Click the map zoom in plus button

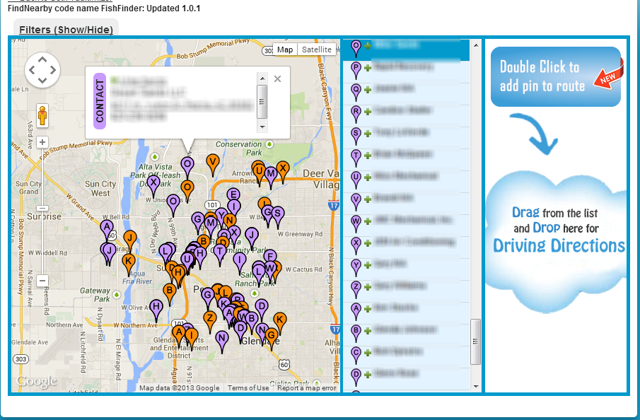pos(42,142)
